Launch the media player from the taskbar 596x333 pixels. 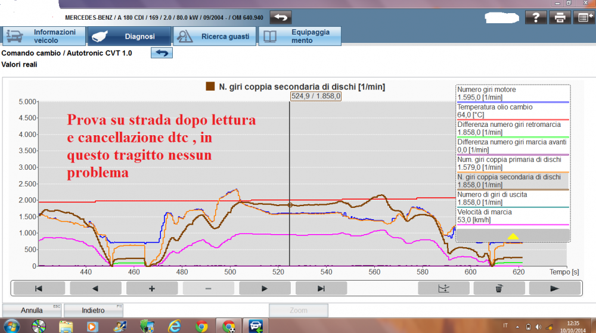point(92,326)
